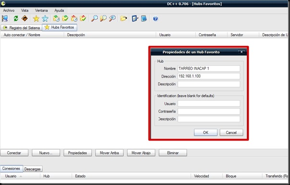Open the Ventana menu
This screenshot has width=290, height=185.
pos(41,11)
